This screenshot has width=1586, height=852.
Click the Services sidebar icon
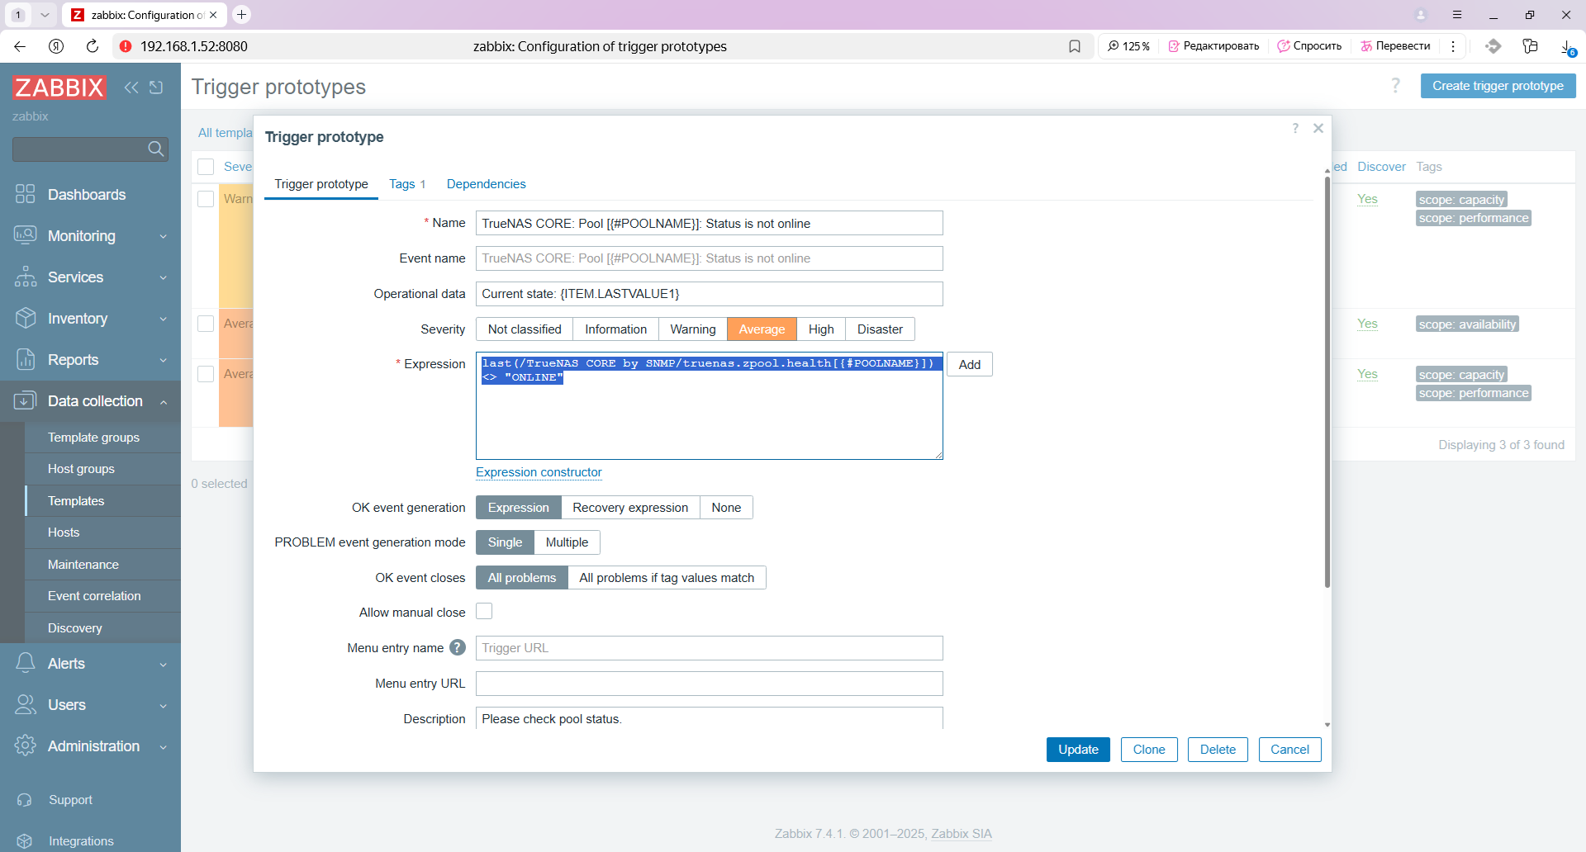pyautogui.click(x=26, y=277)
